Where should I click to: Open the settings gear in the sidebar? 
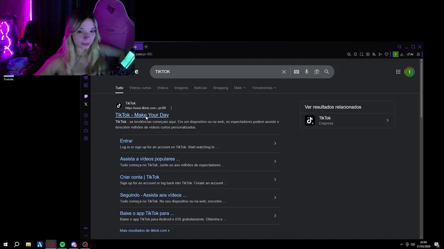pyautogui.click(x=86, y=138)
